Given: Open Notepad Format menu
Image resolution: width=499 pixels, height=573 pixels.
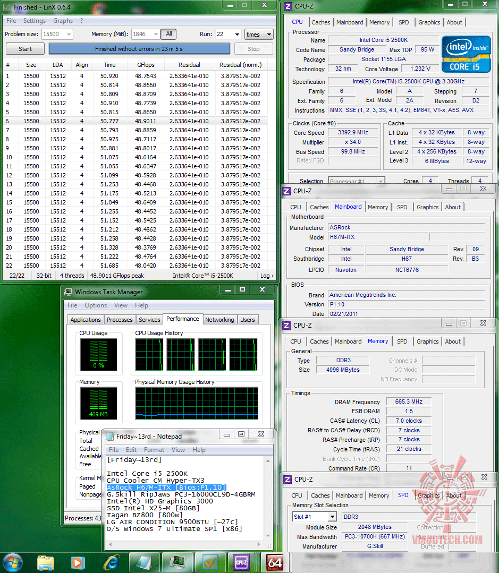Looking at the screenshot, I should point(154,450).
